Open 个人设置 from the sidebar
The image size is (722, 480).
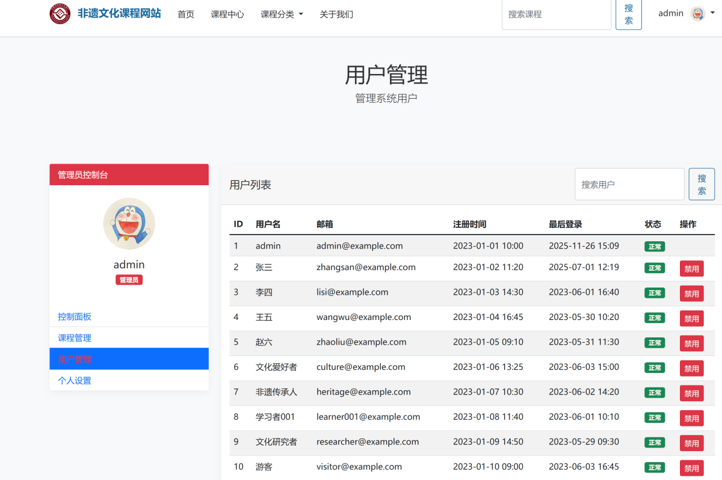75,381
